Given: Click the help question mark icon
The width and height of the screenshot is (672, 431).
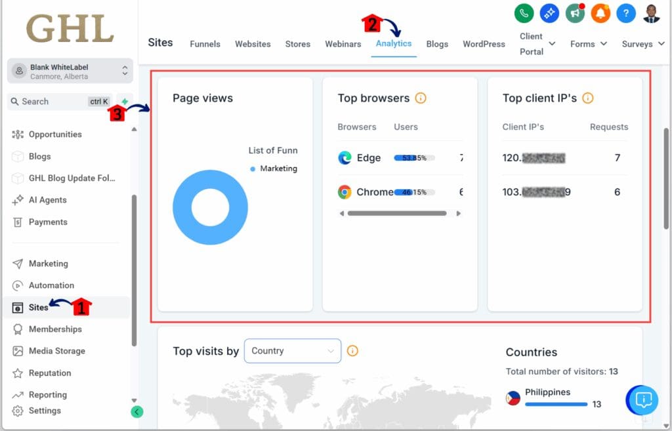Looking at the screenshot, I should point(626,12).
